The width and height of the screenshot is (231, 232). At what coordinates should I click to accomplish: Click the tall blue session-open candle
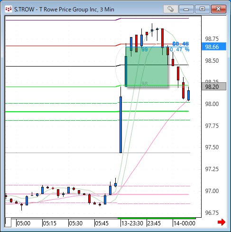pos(120,125)
